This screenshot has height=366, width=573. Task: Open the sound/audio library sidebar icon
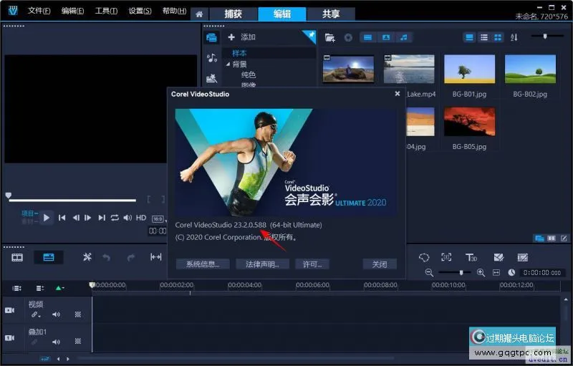point(211,58)
